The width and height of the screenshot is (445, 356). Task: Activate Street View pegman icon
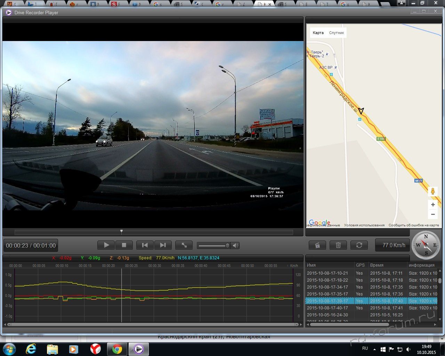(433, 191)
